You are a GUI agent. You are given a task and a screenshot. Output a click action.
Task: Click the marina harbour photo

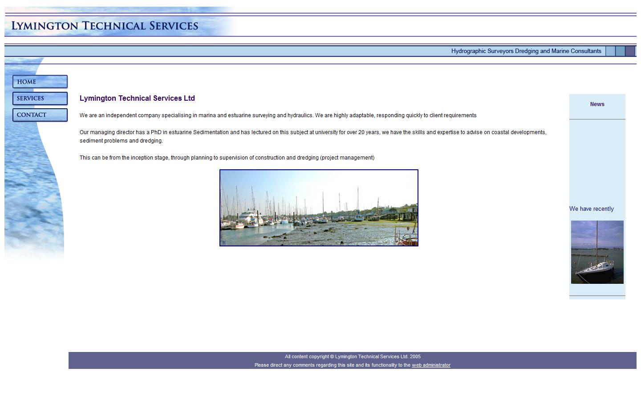click(x=319, y=207)
